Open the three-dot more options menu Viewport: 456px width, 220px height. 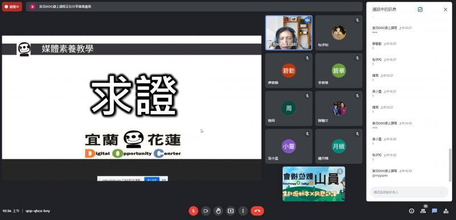(243, 211)
